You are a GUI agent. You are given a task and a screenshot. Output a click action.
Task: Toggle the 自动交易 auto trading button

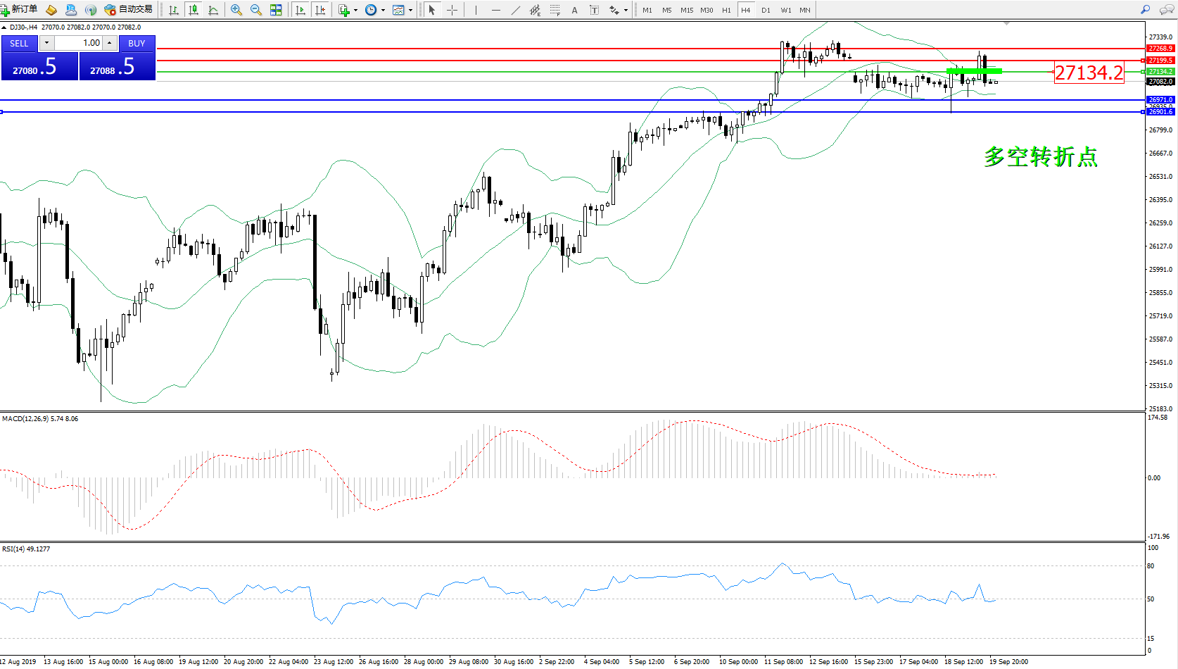coord(129,10)
